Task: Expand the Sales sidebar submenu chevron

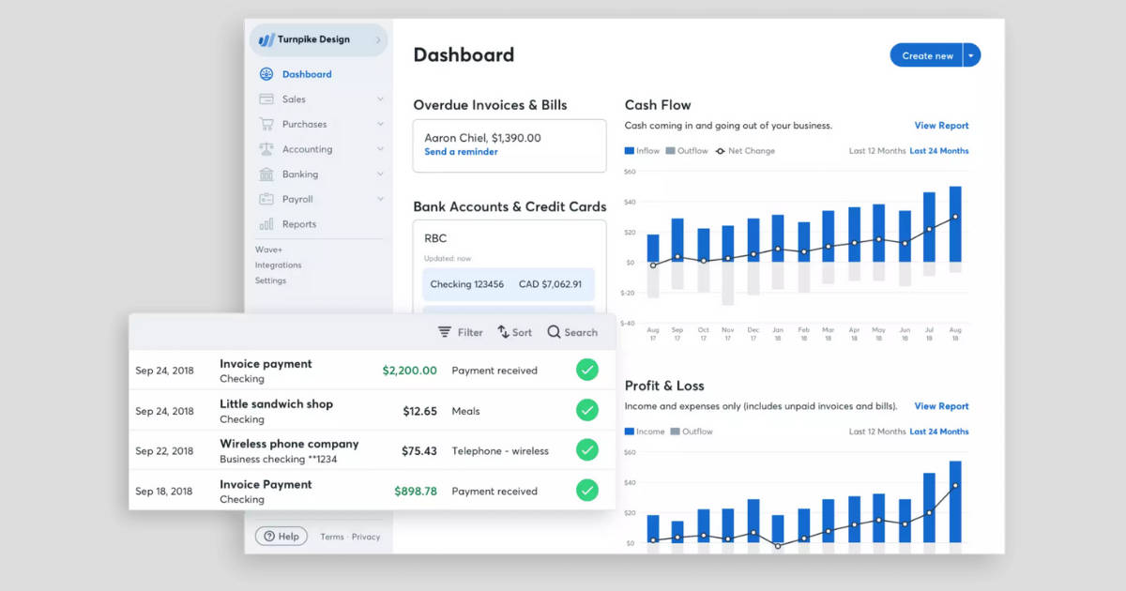Action: click(x=382, y=98)
